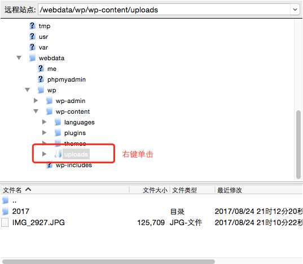This screenshot has width=303, height=264.
Task: Click the 2017 folder icon in file list
Action: pyautogui.click(x=5, y=211)
